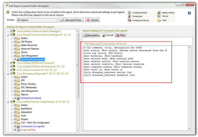Click the Finesse folder icon

coord(18,119)
